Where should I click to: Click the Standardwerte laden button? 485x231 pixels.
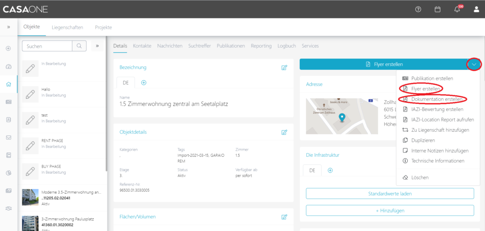coord(390,194)
